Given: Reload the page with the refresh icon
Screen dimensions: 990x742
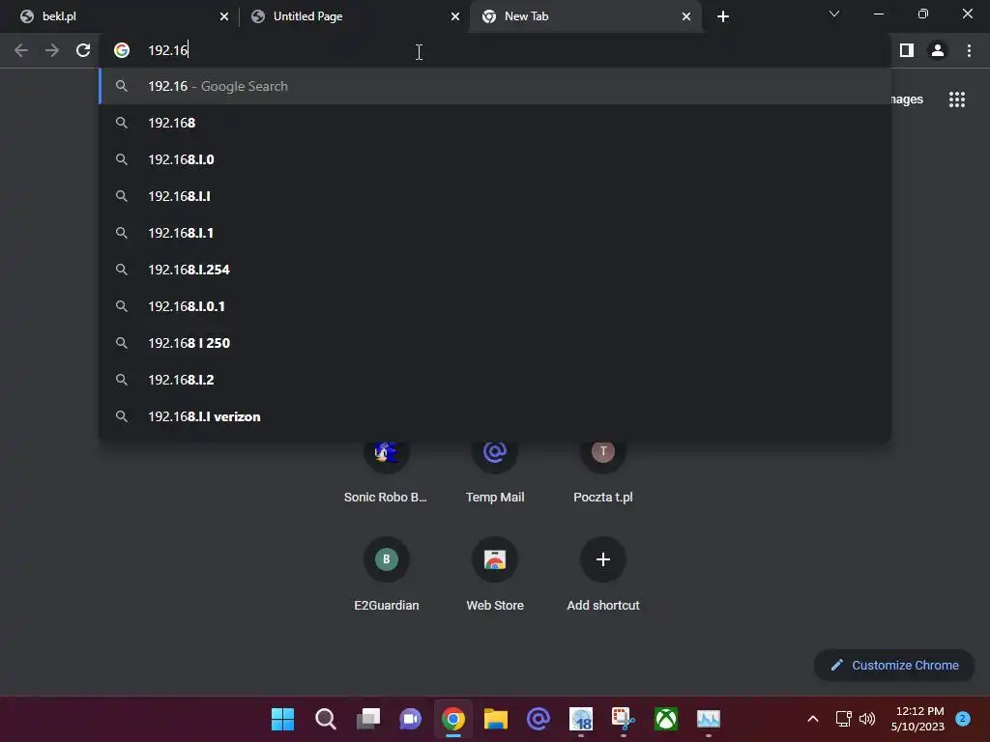Looking at the screenshot, I should (83, 50).
